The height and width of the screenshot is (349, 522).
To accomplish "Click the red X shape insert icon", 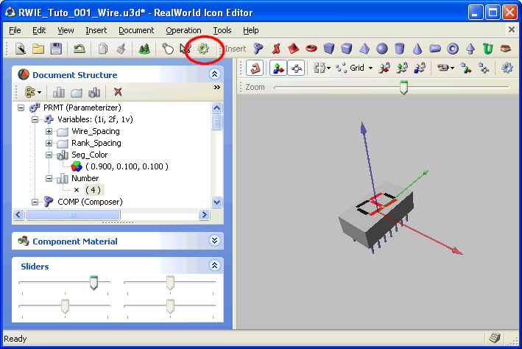I will click(x=276, y=49).
